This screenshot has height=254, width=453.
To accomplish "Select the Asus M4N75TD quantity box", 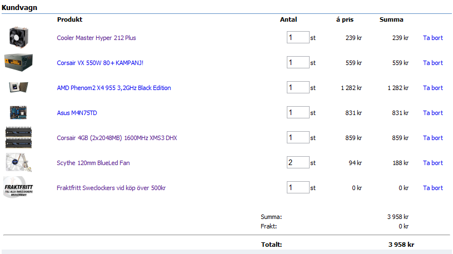I will pos(298,113).
